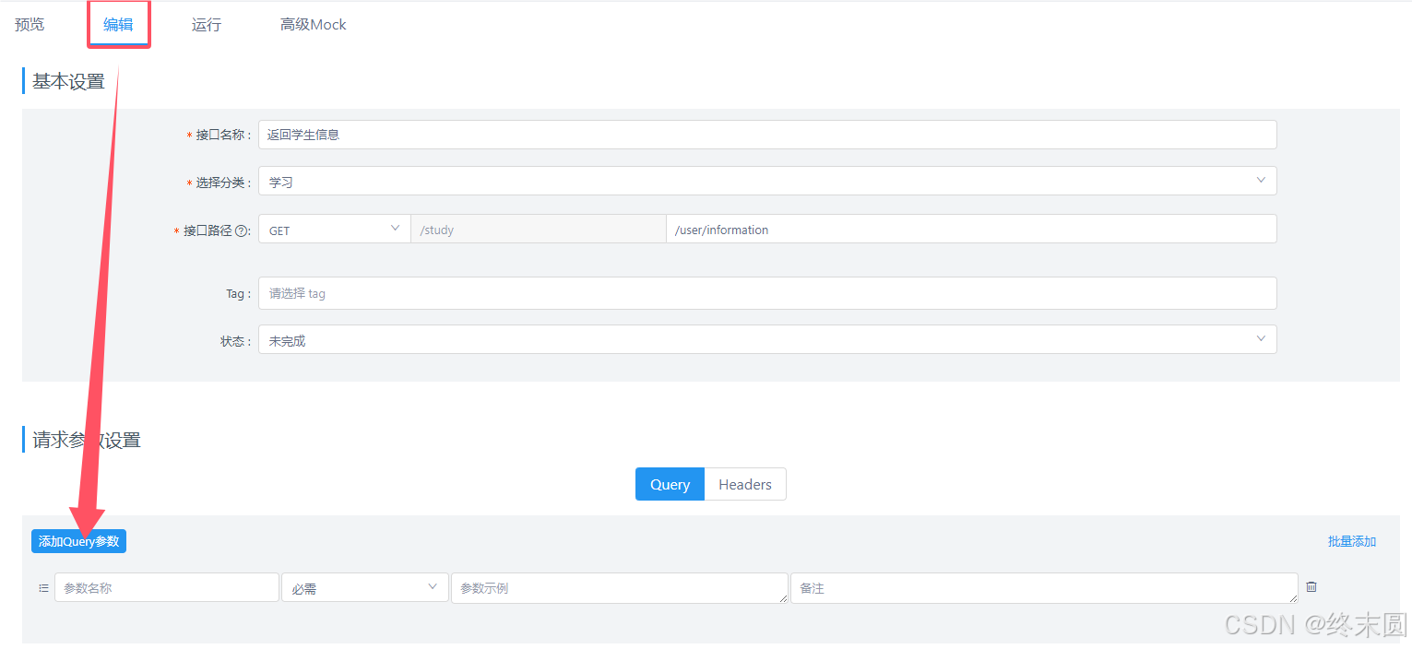The height and width of the screenshot is (649, 1412).
Task: Click the 接口名称 field containing 返回学生信息
Action: (x=767, y=134)
